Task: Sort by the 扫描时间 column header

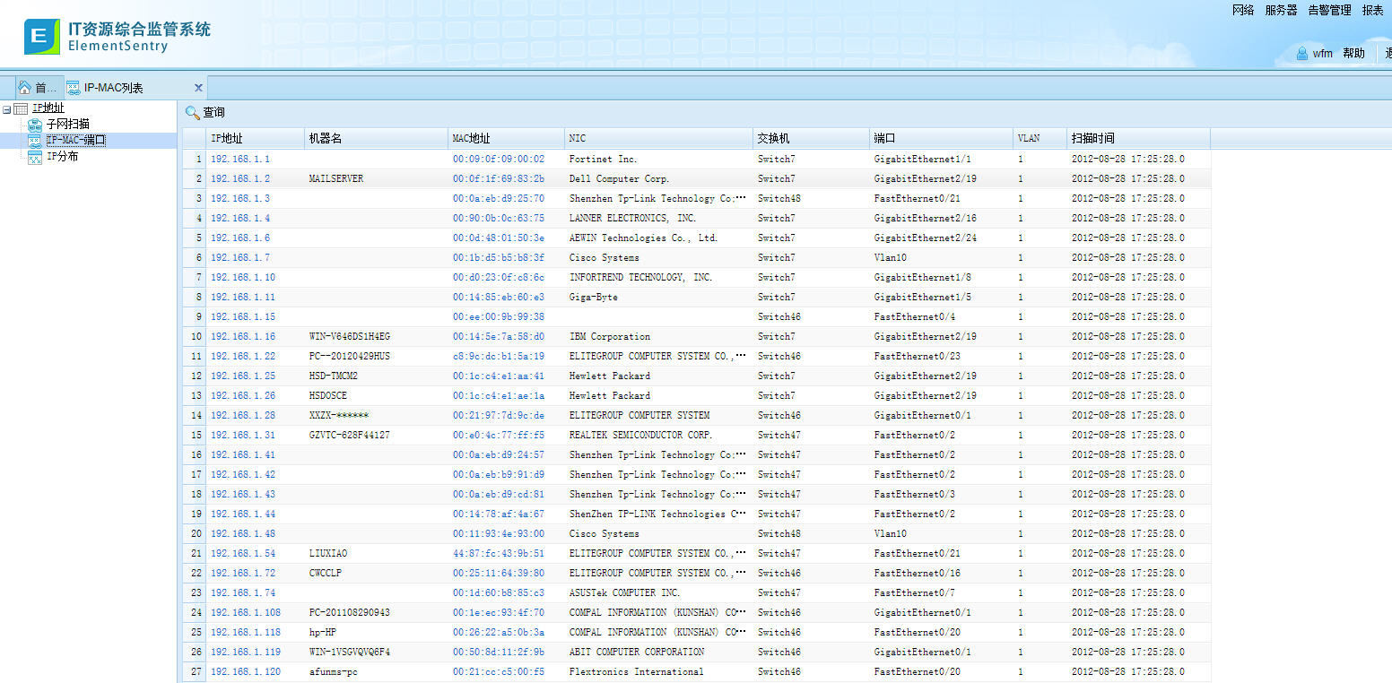Action: (x=1139, y=138)
